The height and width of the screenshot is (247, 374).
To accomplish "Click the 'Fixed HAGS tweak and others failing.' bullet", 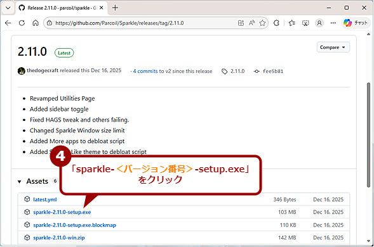I will (79, 120).
